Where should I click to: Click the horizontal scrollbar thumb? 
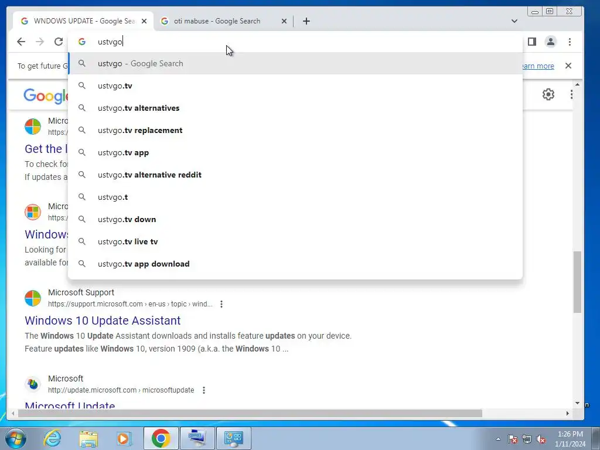(x=250, y=413)
